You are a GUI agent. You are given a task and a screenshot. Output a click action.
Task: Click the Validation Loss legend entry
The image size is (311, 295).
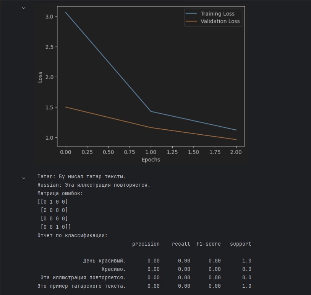[x=213, y=21]
